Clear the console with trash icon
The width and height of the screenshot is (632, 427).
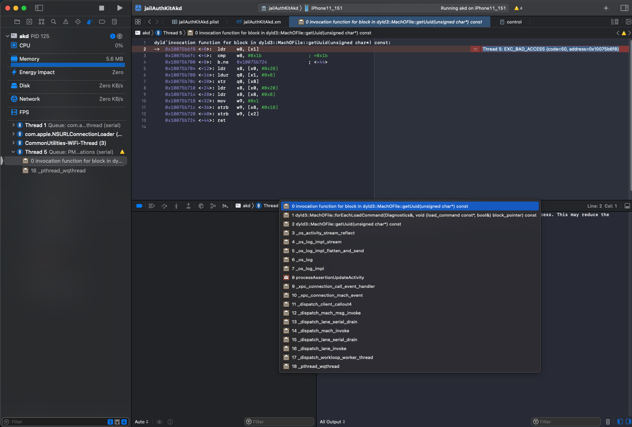(x=608, y=422)
